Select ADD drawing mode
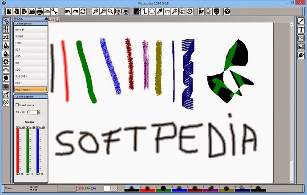 (31, 69)
